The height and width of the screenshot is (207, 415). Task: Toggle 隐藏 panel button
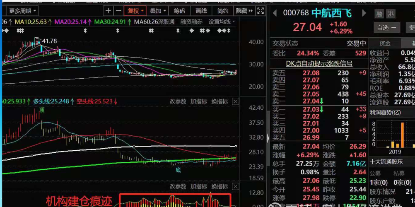244,11
